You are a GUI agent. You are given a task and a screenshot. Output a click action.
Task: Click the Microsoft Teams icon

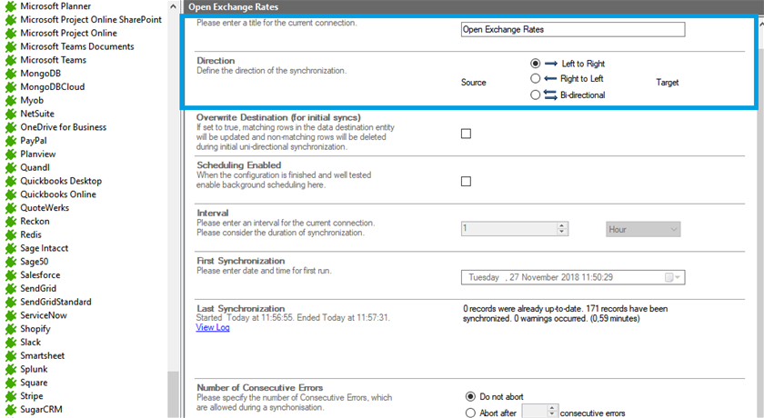pos(11,60)
